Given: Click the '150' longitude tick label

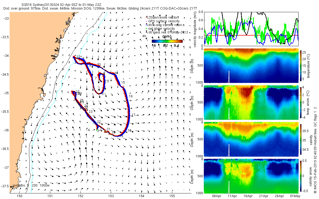Looking at the screenshot, I should pos(20,196).
